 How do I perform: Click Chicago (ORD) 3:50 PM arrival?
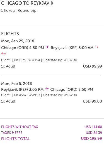[x=72, y=89]
